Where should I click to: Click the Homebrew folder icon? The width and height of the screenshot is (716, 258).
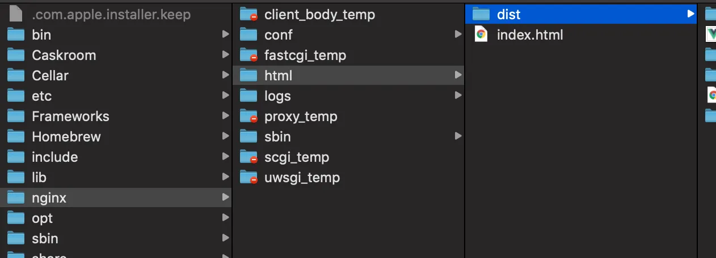coord(16,136)
